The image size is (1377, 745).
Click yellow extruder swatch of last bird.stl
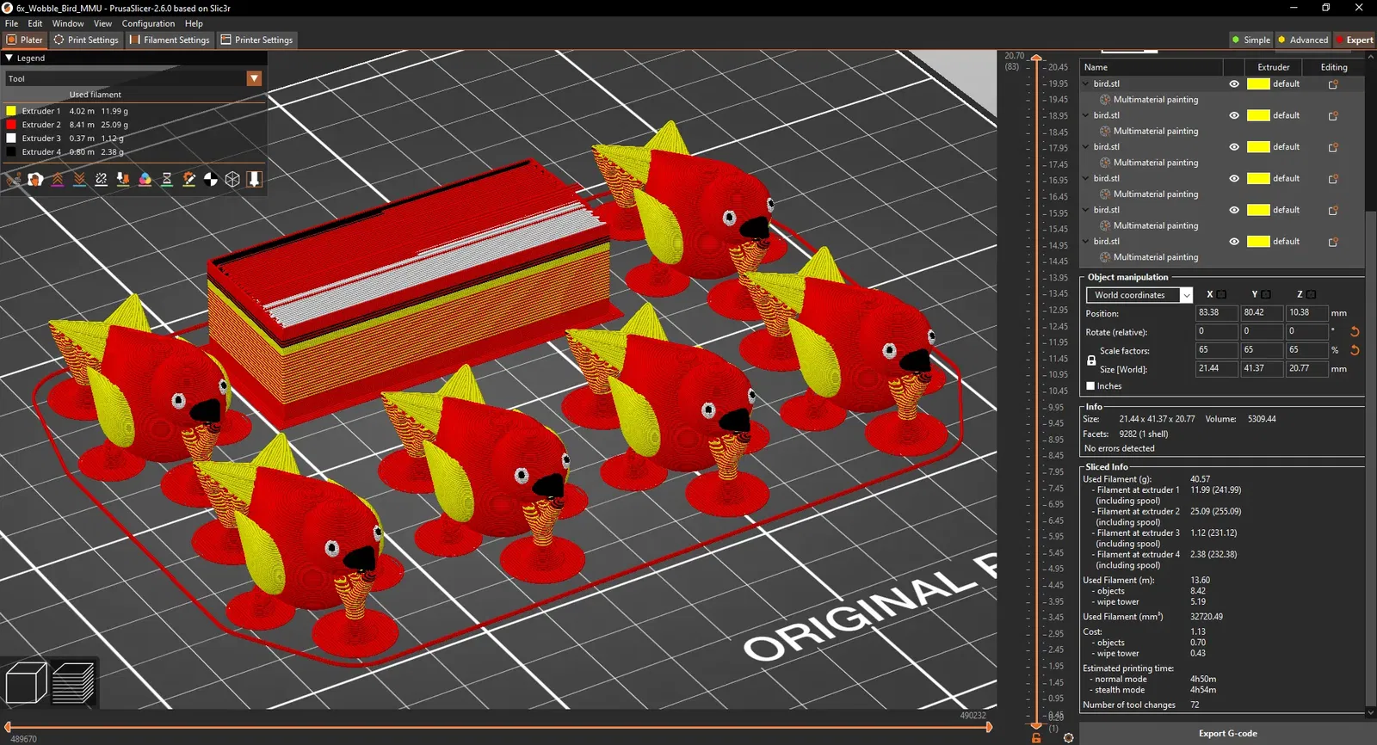(1258, 242)
